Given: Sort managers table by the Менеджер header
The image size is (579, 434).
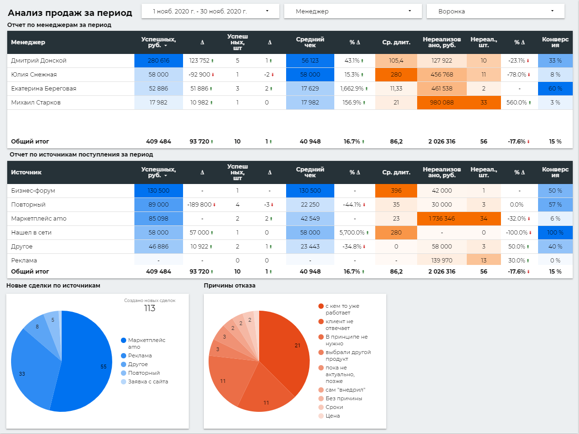Looking at the screenshot, I should pyautogui.click(x=28, y=42).
